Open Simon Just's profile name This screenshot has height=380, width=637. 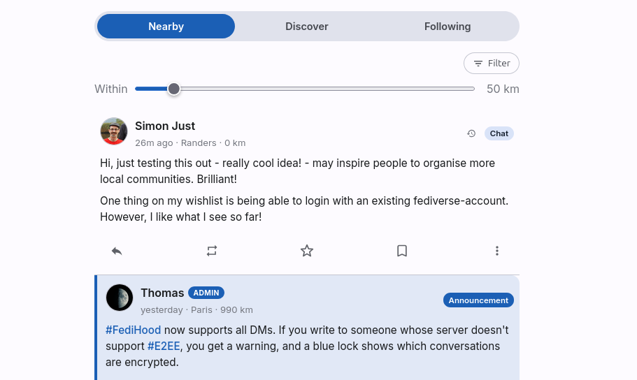[x=165, y=126]
